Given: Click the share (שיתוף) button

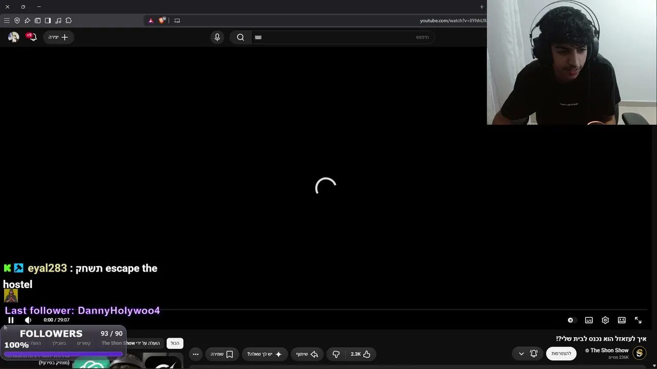Looking at the screenshot, I should [307, 354].
